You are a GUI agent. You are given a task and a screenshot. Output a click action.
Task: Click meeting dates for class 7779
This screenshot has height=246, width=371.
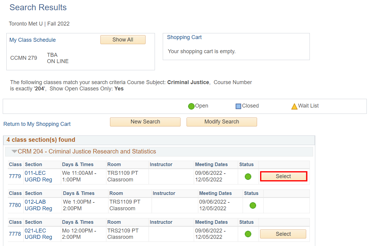[x=210, y=176]
